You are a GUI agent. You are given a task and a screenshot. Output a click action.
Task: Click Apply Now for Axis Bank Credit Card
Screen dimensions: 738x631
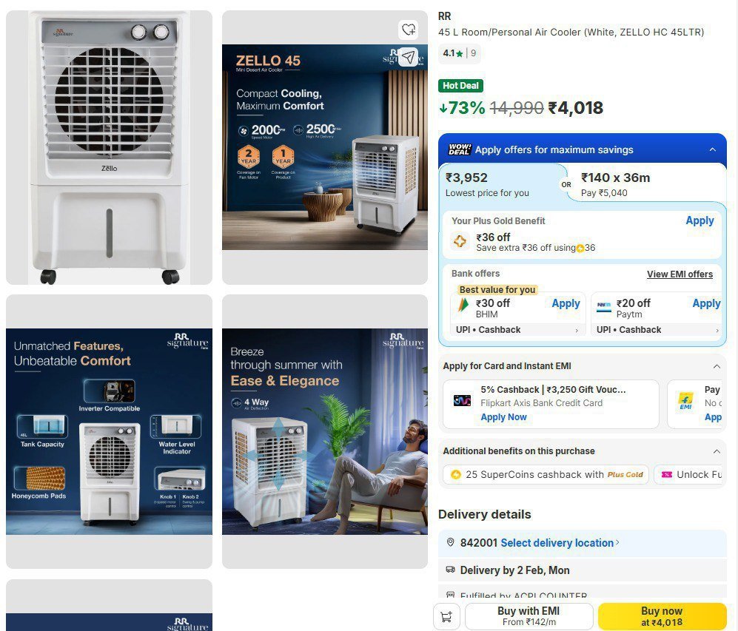503,417
